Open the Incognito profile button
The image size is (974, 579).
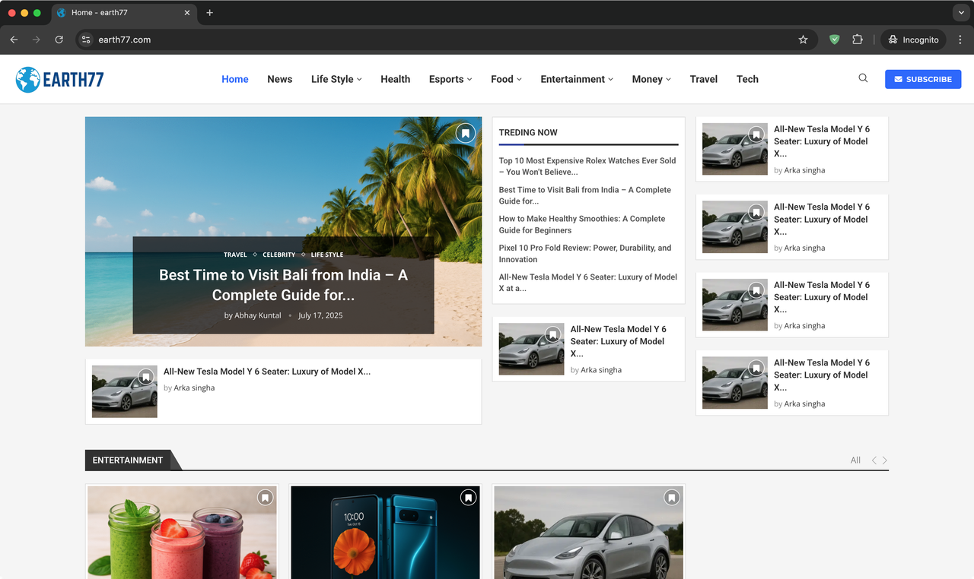click(913, 40)
